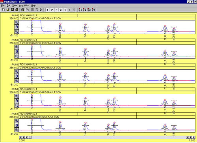Screen dimensions: 197x143
Task: Click the Print toolbar icon
Action: 22,10
